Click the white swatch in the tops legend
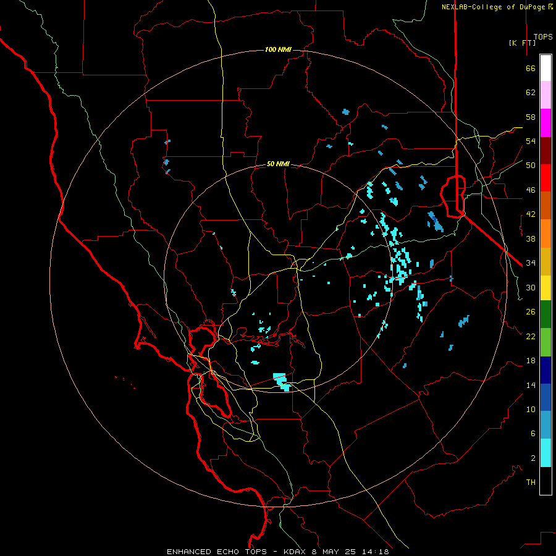 pyautogui.click(x=545, y=68)
